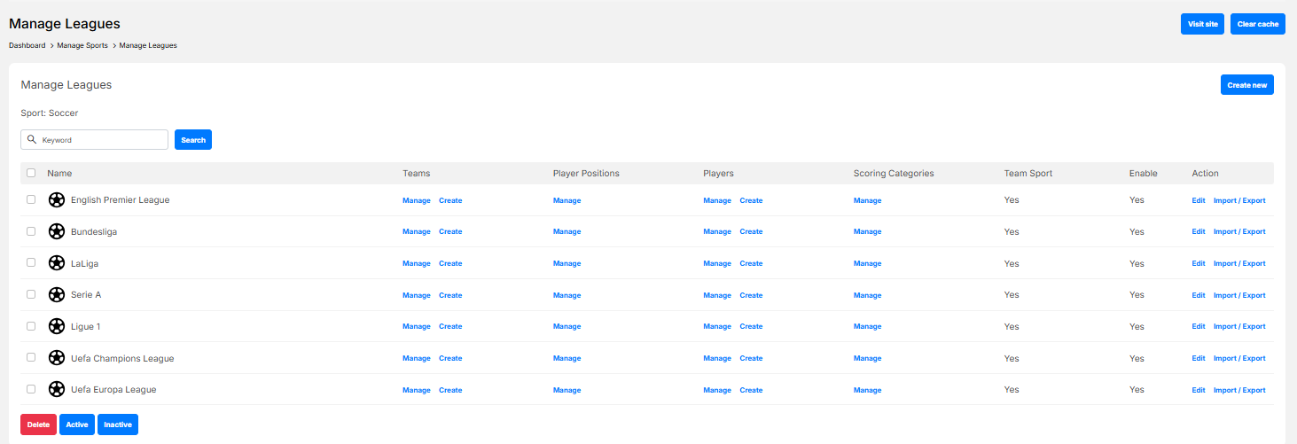Click the red Delete button
1297x444 pixels.
38,425
